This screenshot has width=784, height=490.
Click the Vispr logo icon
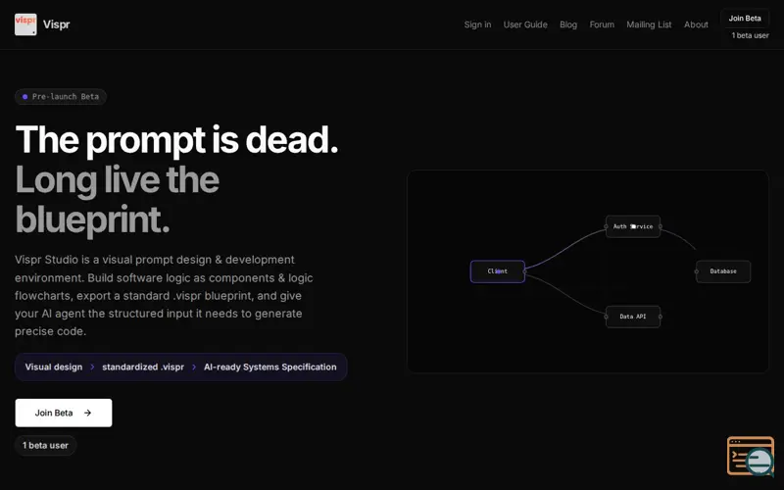coord(25,24)
